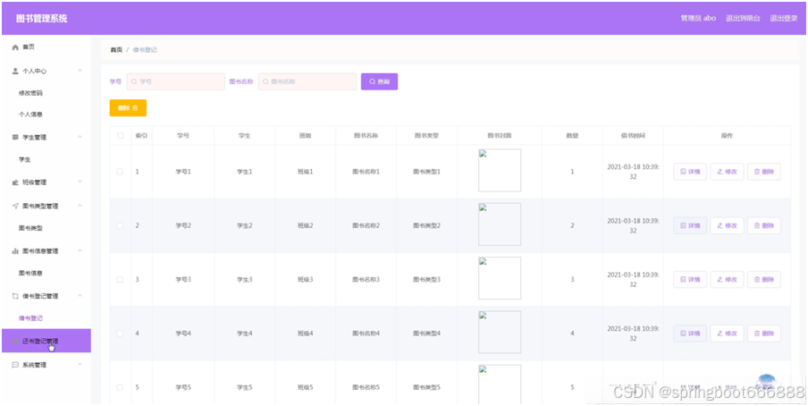Collapse the 个人中心 menu chevron

[80, 70]
